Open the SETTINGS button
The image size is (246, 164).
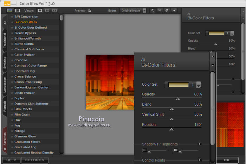(x=34, y=160)
